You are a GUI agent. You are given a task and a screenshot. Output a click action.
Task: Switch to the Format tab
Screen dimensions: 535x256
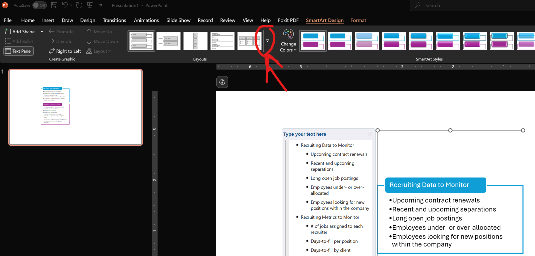pyautogui.click(x=358, y=20)
